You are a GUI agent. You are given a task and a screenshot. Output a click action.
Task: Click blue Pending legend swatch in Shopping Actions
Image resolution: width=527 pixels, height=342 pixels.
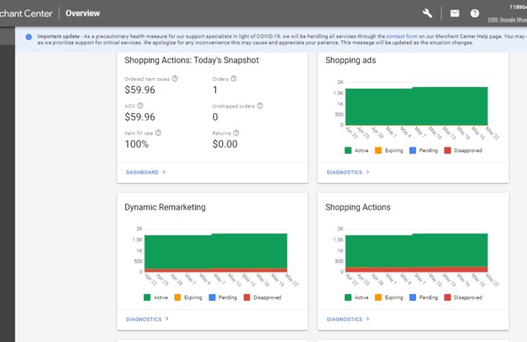click(413, 298)
